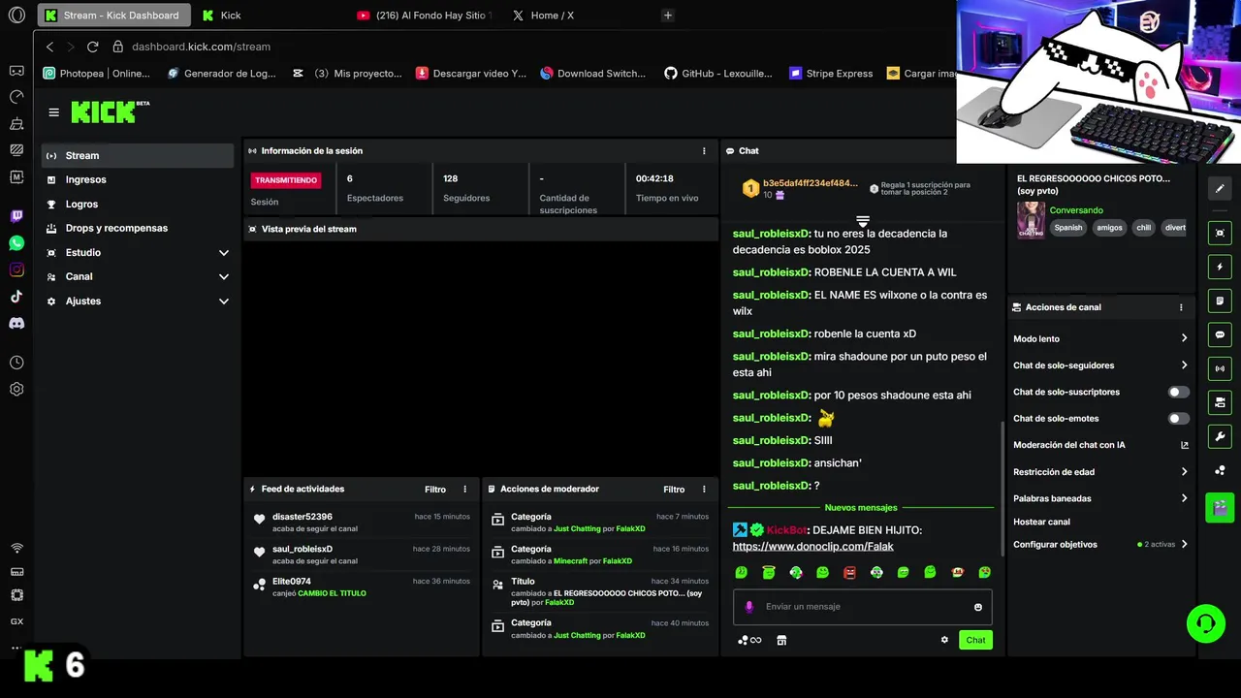The height and width of the screenshot is (698, 1241).
Task: Open a new browser tab
Action: coord(667,16)
